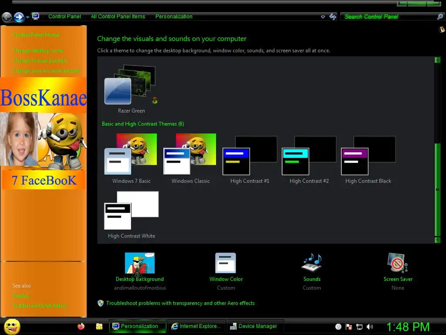Open Window Color settings icon
The width and height of the screenshot is (446, 335).
pos(226,263)
